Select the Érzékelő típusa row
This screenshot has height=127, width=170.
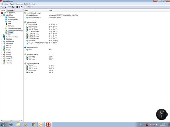coord(52,15)
